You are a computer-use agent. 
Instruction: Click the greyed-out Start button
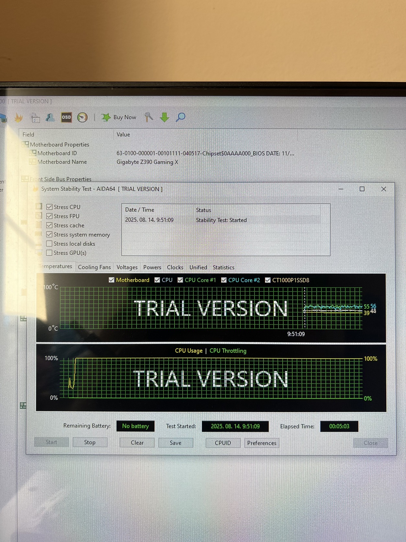coord(51,442)
